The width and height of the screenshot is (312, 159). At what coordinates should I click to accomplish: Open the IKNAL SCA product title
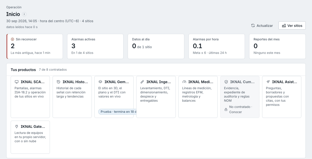(x=33, y=82)
